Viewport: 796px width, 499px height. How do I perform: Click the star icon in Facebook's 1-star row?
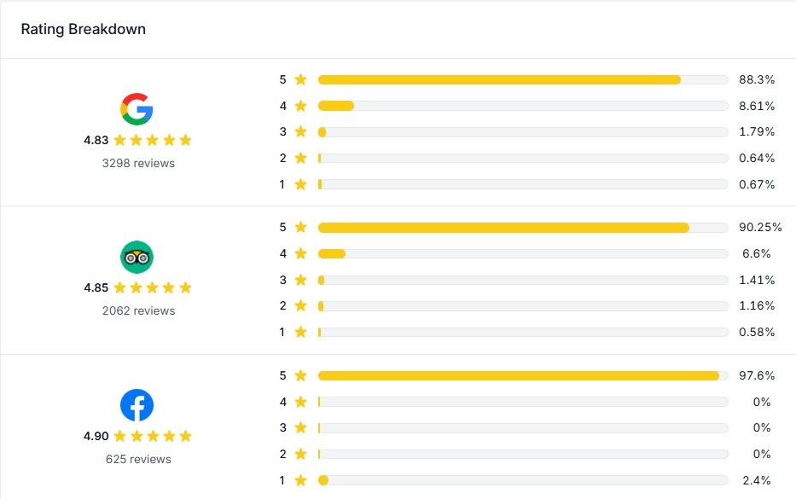point(300,480)
